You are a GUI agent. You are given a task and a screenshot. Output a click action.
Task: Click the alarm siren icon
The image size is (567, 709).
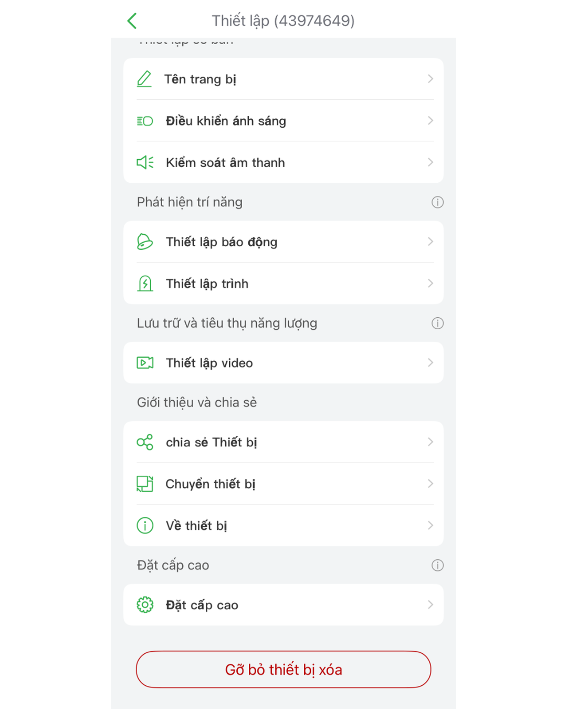pyautogui.click(x=145, y=242)
